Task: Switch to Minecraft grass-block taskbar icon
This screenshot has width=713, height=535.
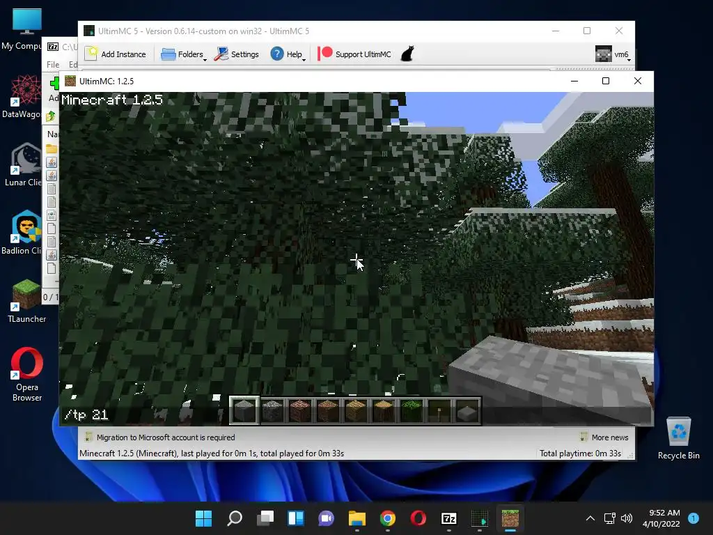Action: (510, 518)
